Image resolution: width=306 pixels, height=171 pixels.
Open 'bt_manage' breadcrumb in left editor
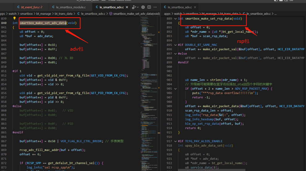[44, 14]
